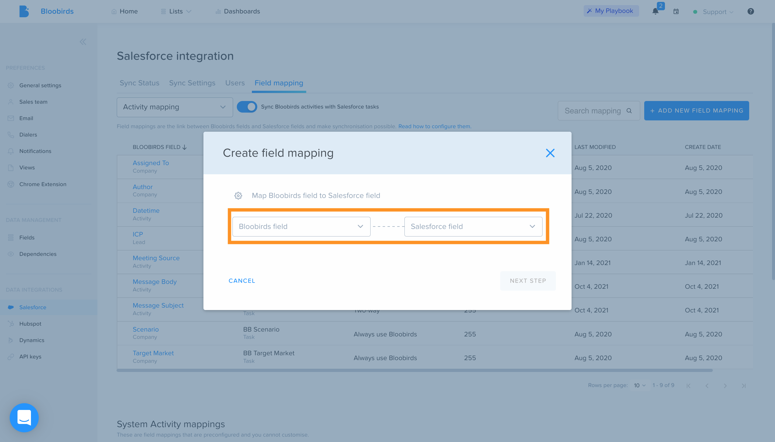Open Read how to configure them link
The height and width of the screenshot is (442, 775).
(435, 126)
